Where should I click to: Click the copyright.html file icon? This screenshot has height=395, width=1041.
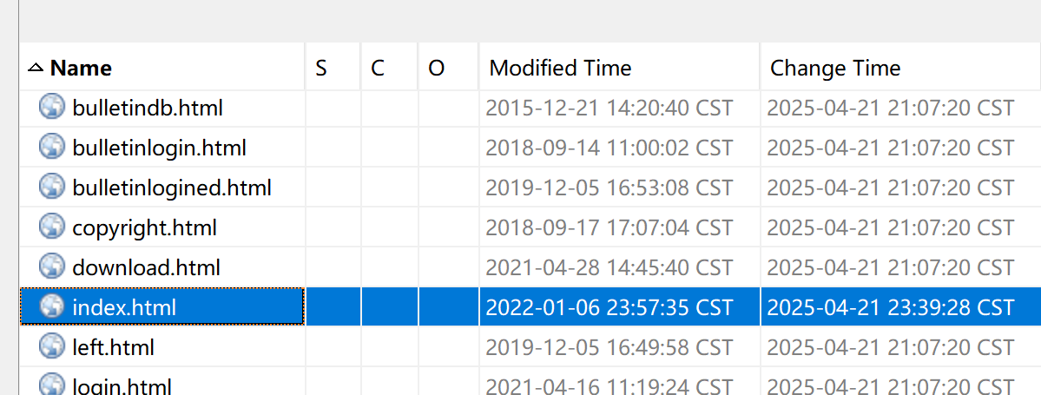pyautogui.click(x=52, y=227)
